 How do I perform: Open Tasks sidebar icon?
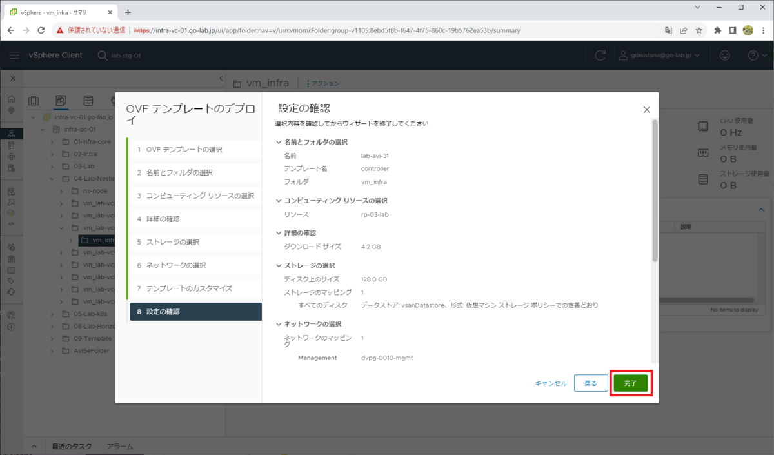(x=11, y=259)
